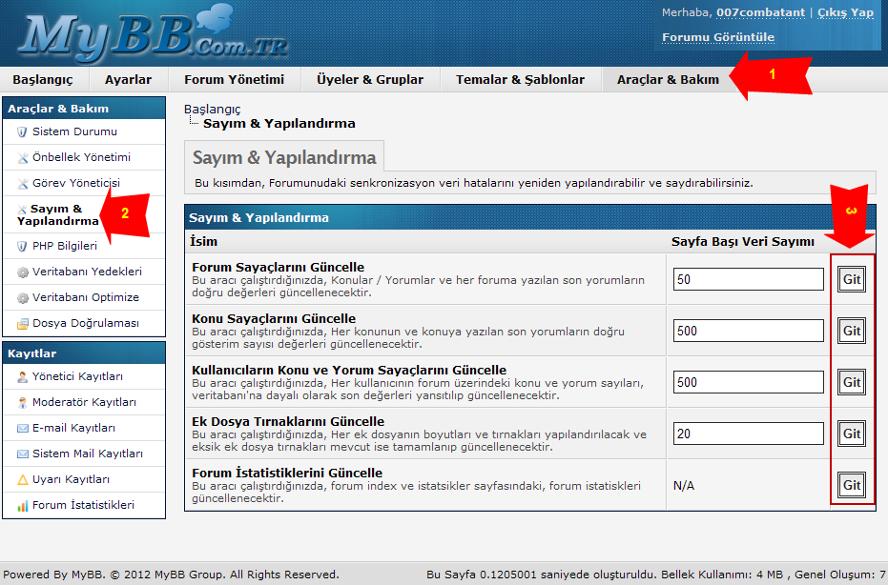Screen dimensions: 888x585
Task: View E-mail Kayıtları logs
Action: [x=73, y=428]
